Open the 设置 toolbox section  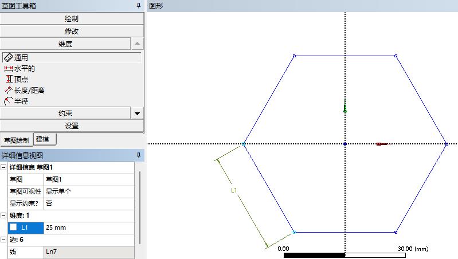(72, 126)
